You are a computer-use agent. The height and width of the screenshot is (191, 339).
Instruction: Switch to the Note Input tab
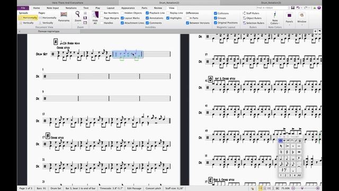[53, 8]
